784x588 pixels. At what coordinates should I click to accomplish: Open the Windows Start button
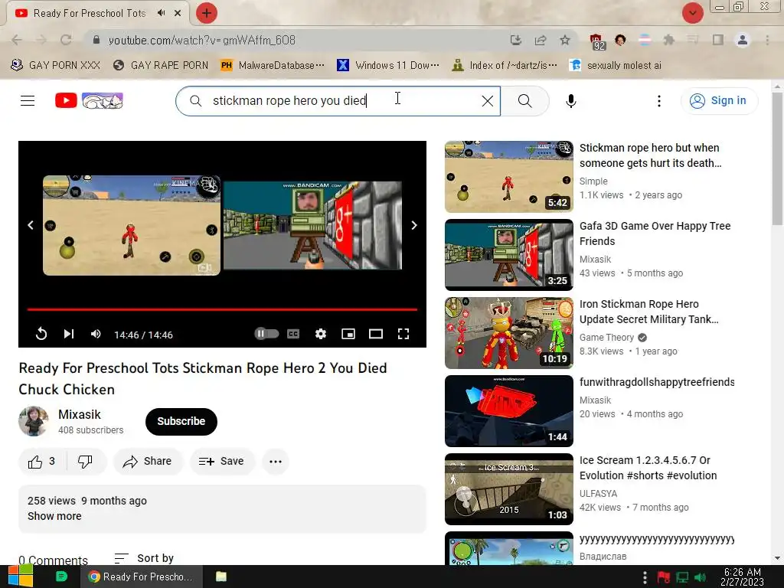coord(20,577)
